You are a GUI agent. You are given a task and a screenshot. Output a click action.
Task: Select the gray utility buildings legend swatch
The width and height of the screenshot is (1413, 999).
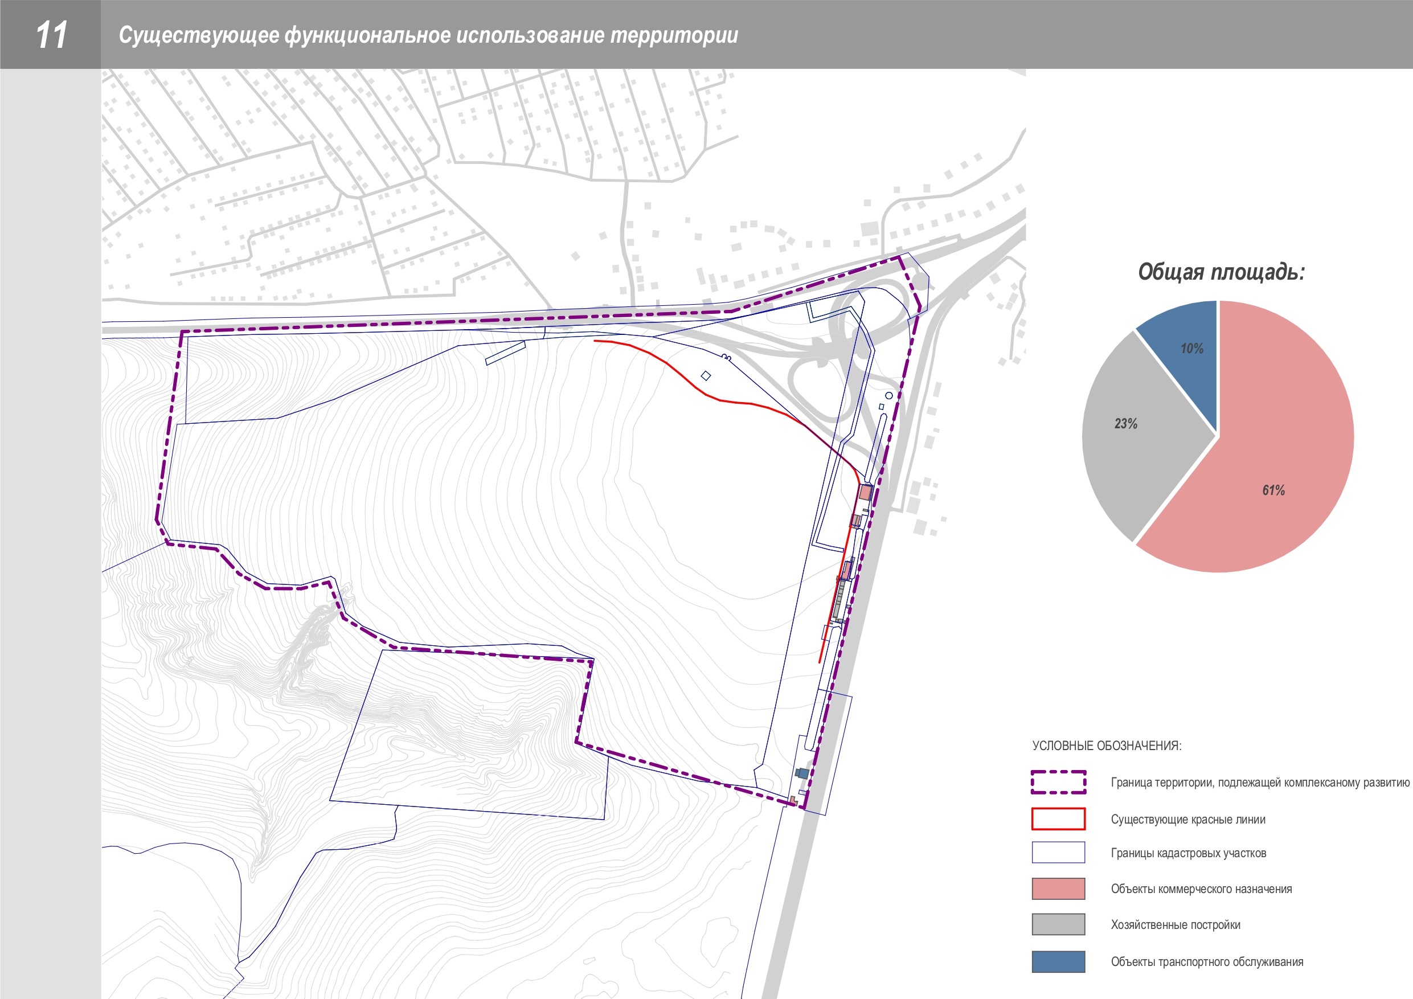pos(1058,924)
